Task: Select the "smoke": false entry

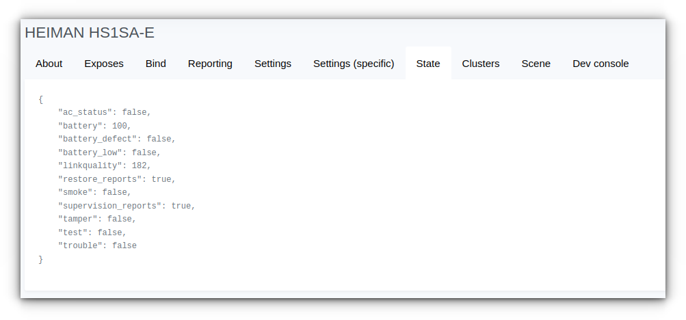Action: point(94,192)
